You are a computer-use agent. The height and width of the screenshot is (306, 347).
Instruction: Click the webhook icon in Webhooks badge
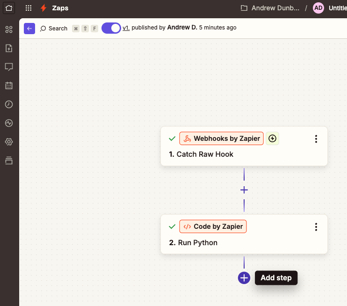pyautogui.click(x=187, y=138)
